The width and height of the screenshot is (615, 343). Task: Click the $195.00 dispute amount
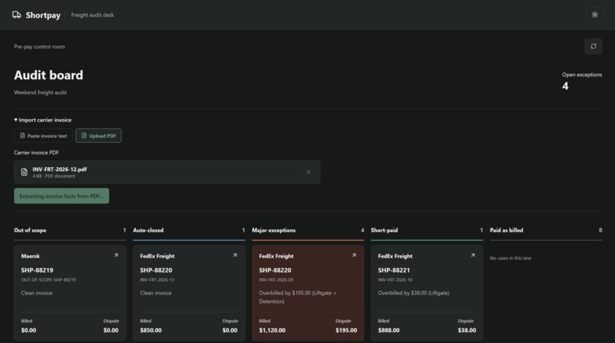tap(346, 331)
